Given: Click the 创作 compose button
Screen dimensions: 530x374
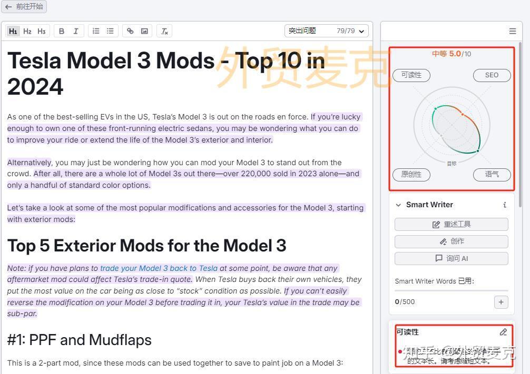Looking at the screenshot, I should [452, 241].
